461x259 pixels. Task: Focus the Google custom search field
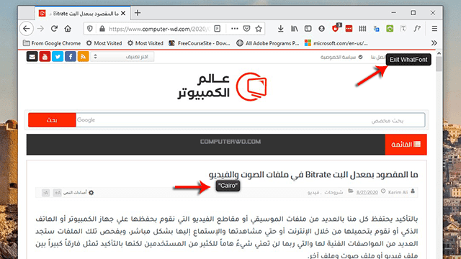pyautogui.click(x=250, y=120)
